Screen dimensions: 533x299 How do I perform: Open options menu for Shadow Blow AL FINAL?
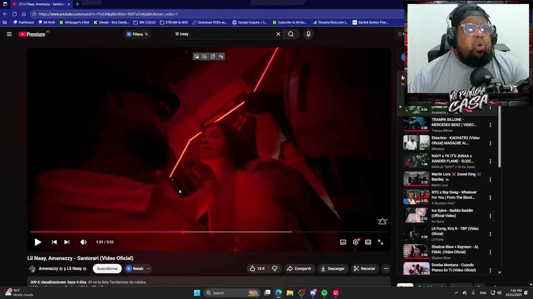pyautogui.click(x=490, y=252)
